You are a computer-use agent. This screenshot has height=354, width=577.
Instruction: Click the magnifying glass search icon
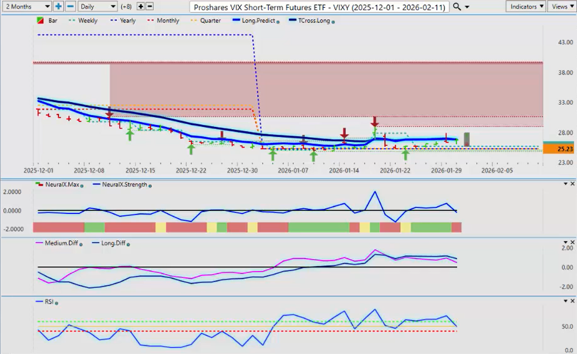click(x=457, y=6)
